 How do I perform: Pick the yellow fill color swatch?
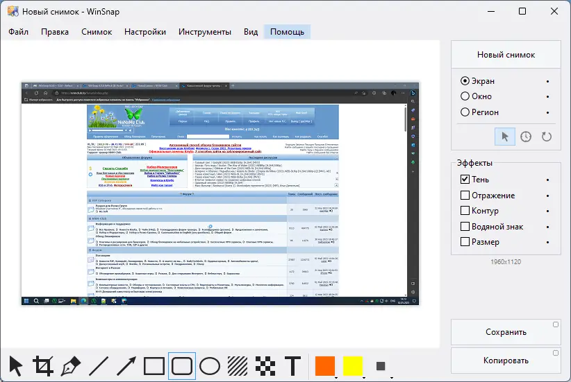(x=353, y=366)
